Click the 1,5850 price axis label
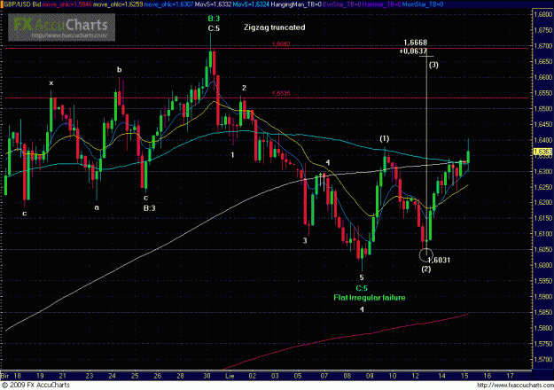Screen dimensions: 554x390 coord(543,312)
